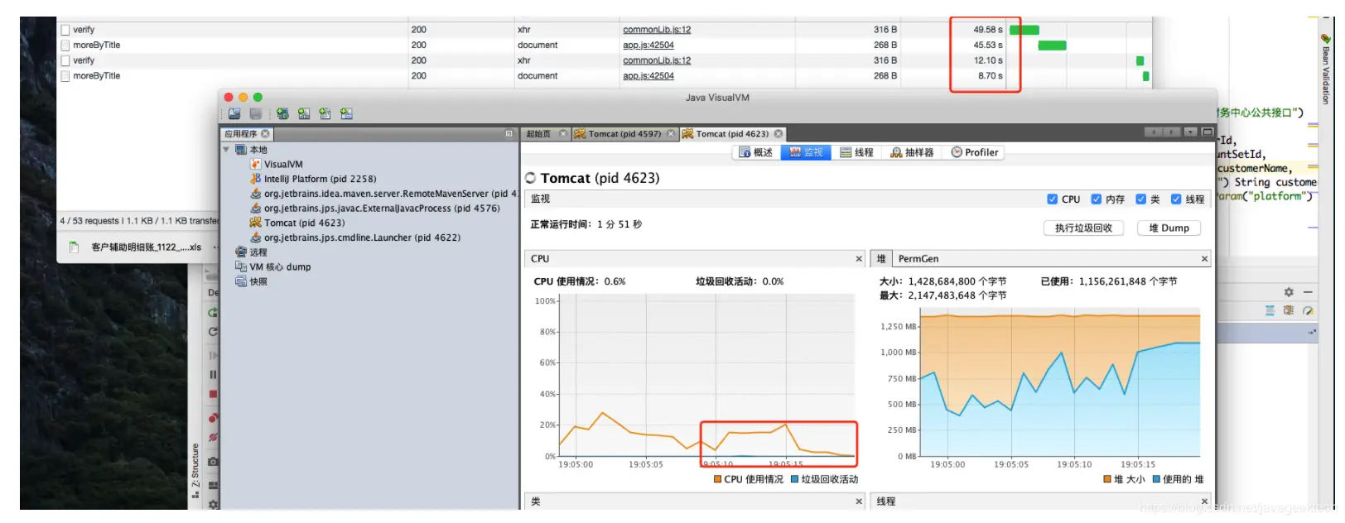
Task: Click the Add Application Snapshot toolbar icon
Action: click(346, 113)
